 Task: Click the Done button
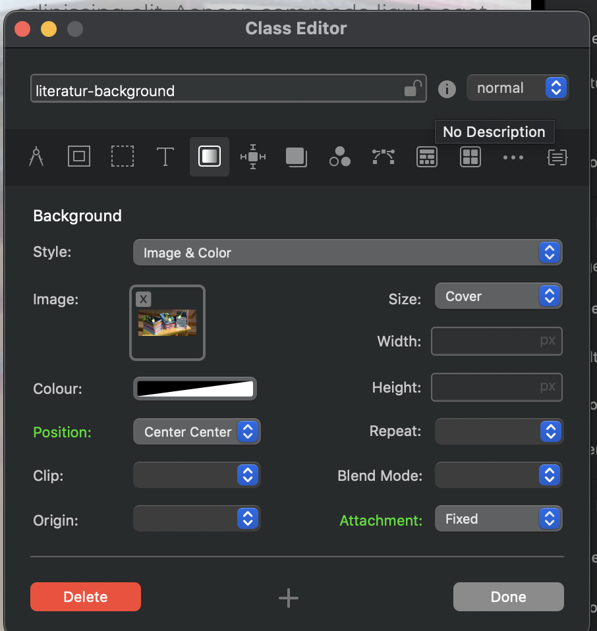(508, 597)
